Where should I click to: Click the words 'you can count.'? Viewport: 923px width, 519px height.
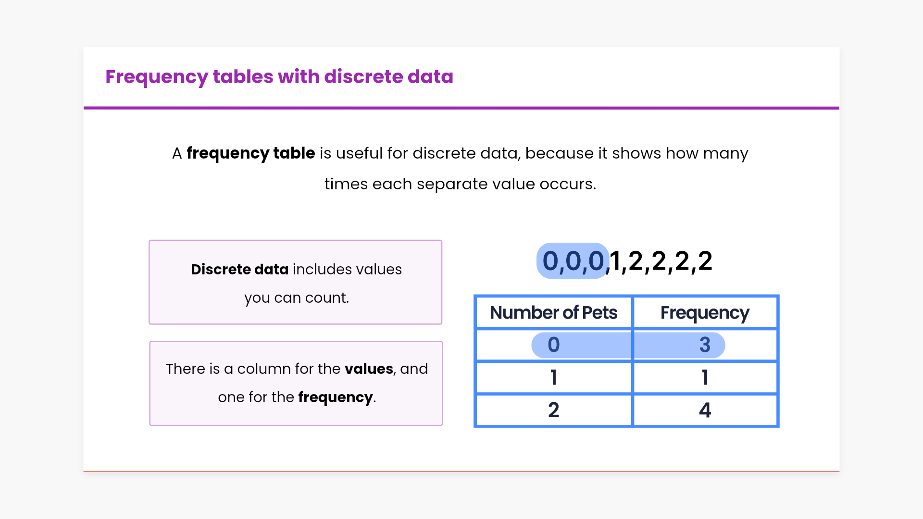(x=297, y=298)
